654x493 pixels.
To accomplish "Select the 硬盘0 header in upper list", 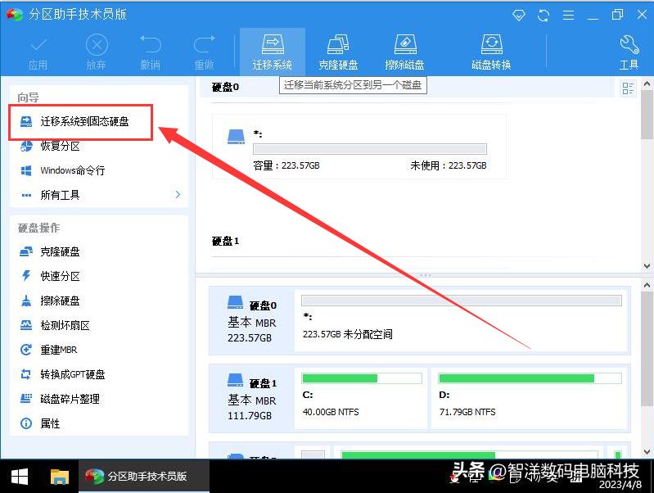I will tap(226, 88).
